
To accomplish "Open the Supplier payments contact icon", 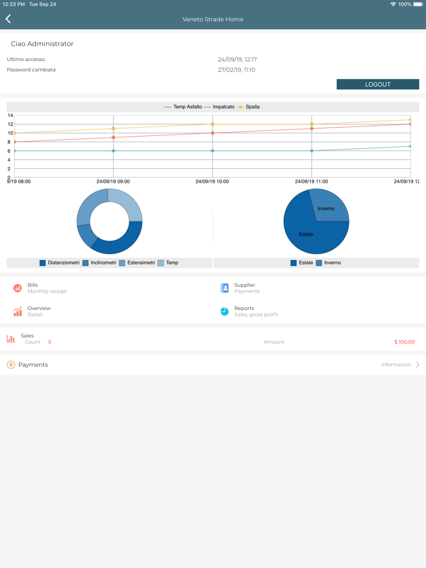I will point(224,288).
